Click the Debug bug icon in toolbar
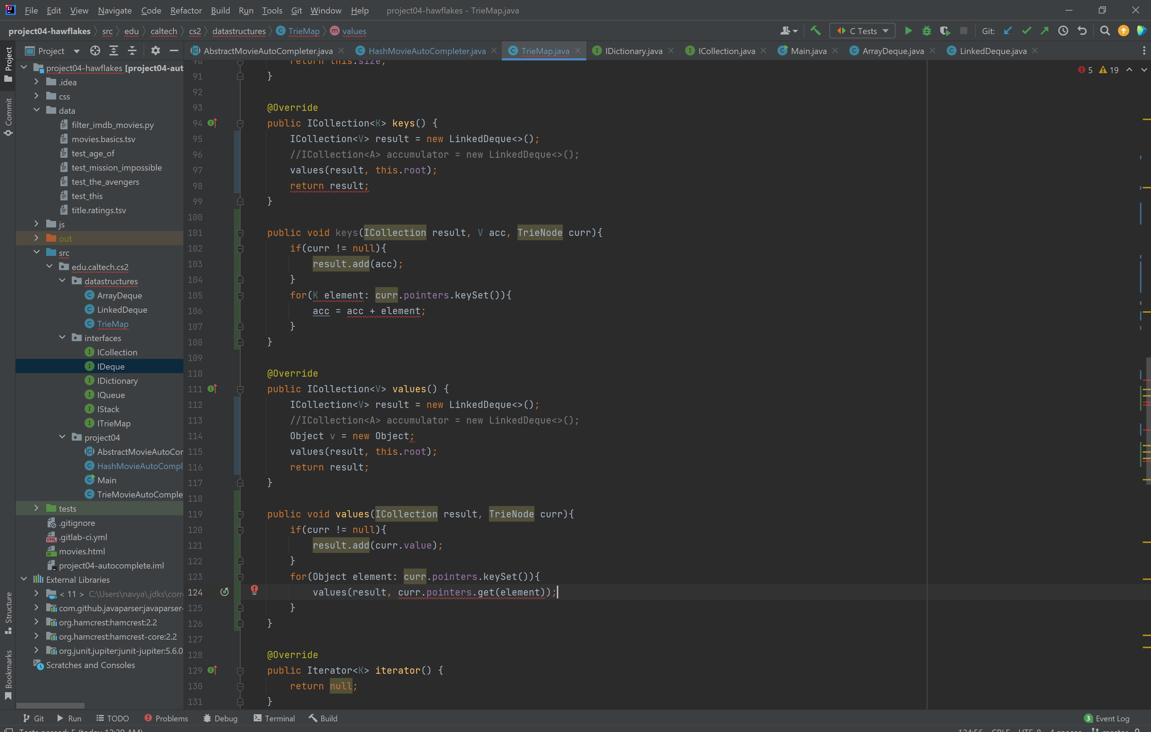Viewport: 1151px width, 732px height. coord(926,31)
